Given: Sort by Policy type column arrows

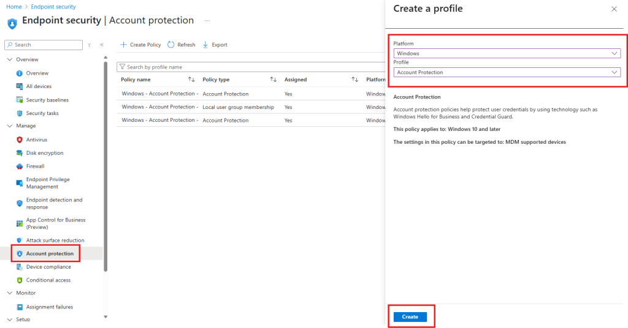Looking at the screenshot, I should [273, 80].
